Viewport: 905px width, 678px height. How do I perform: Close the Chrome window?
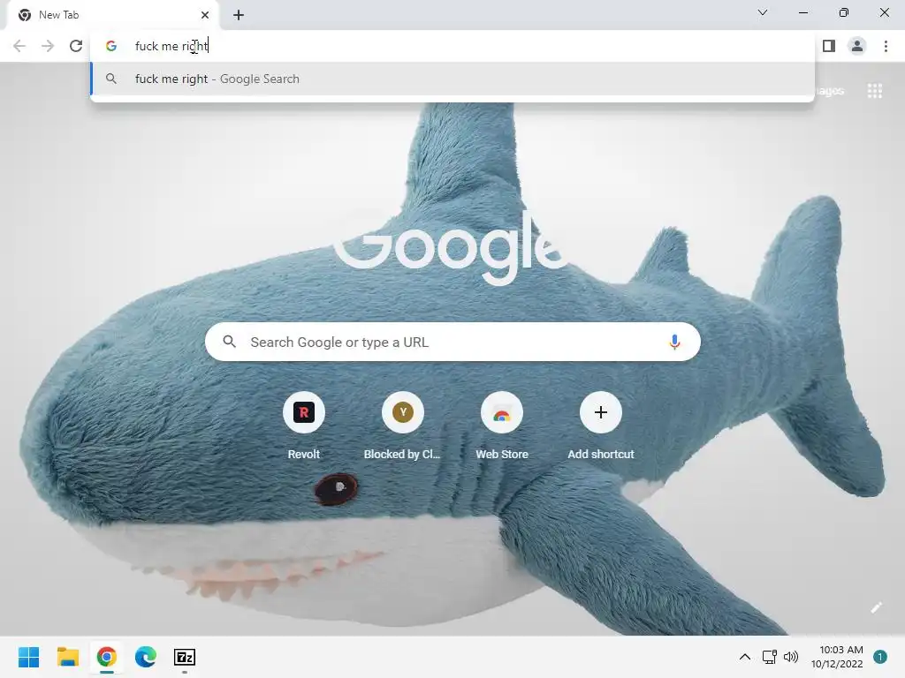[884, 12]
